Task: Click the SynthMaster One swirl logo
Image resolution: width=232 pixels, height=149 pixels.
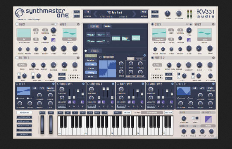Action: [x=20, y=13]
